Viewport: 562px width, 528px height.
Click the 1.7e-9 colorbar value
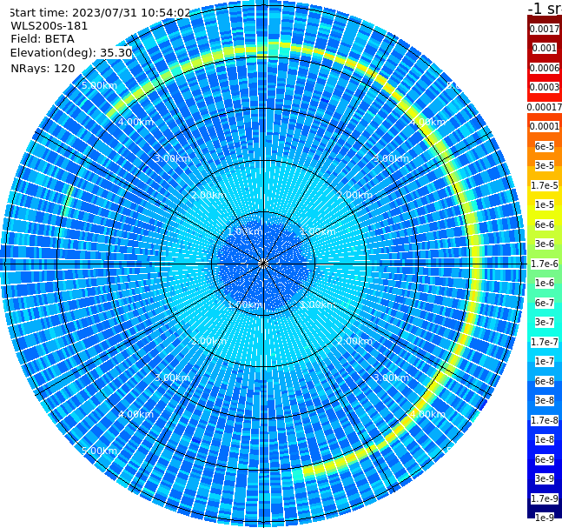[545, 498]
